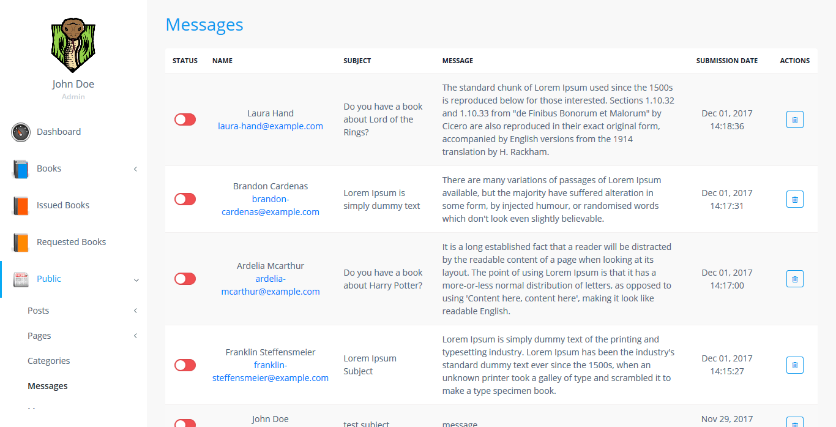This screenshot has width=836, height=427.
Task: Toggle status switch for Ardelia Mcarthur's message
Action: tap(185, 279)
